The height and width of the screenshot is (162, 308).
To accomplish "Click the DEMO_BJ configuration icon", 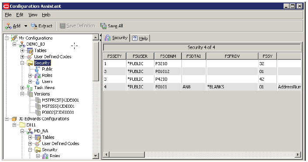I will click(x=22, y=44).
